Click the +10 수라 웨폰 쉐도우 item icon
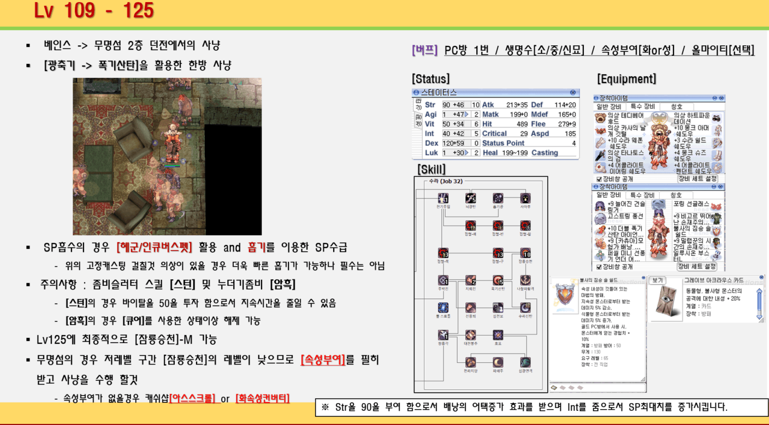The width and height of the screenshot is (769, 425). pyautogui.click(x=600, y=143)
